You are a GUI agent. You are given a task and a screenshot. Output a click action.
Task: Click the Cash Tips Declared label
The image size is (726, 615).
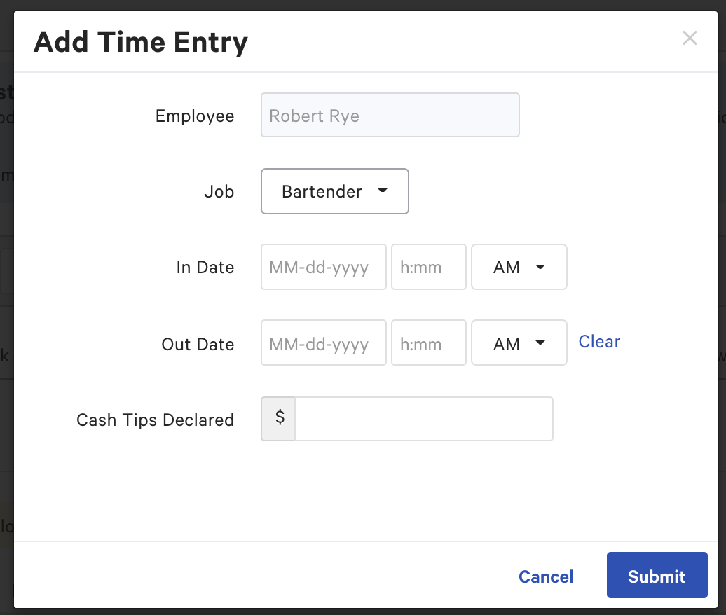[155, 420]
